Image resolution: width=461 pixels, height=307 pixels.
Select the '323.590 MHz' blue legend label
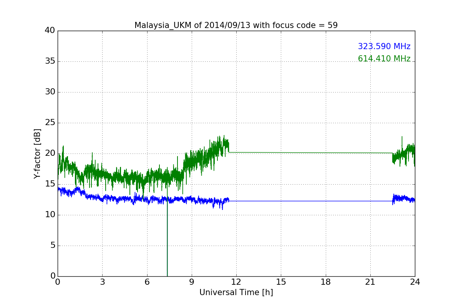384,46
